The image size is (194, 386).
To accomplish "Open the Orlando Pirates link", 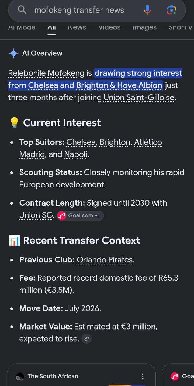I will point(105,260).
